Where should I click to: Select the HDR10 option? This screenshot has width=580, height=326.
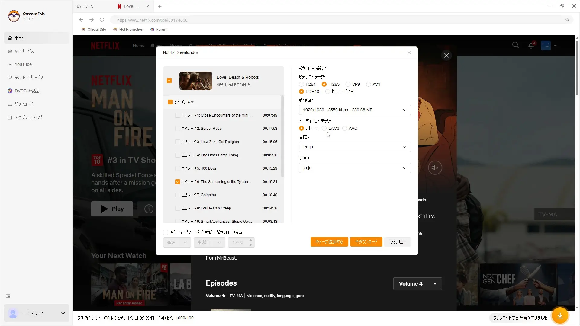[x=301, y=91]
